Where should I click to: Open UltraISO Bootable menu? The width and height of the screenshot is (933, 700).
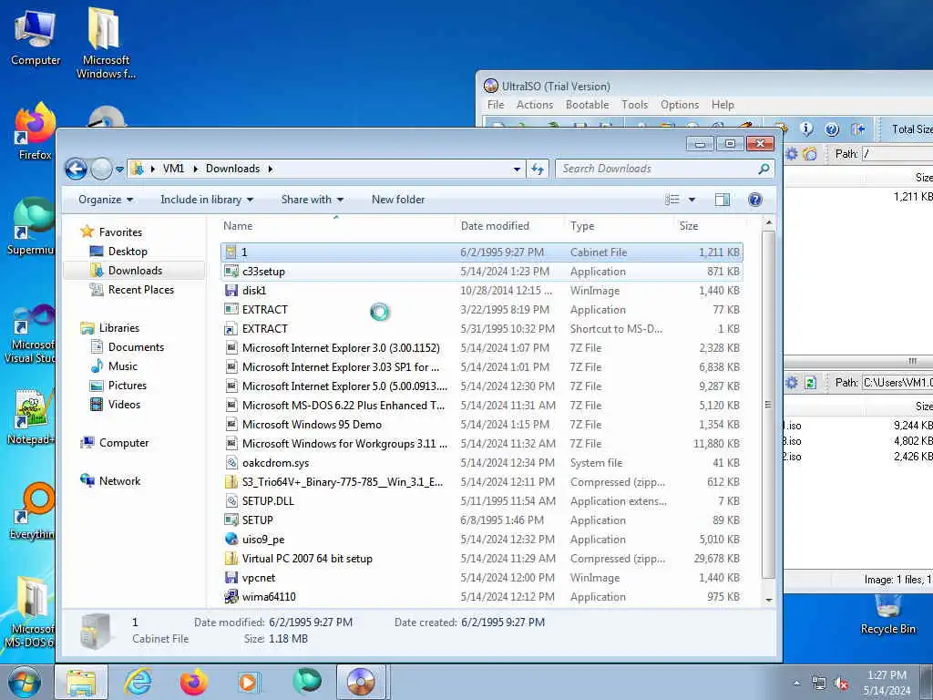click(587, 105)
